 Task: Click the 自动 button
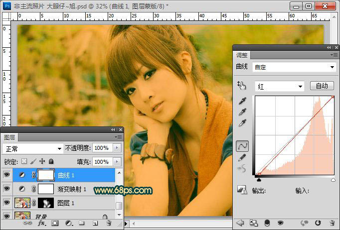tap(322, 86)
